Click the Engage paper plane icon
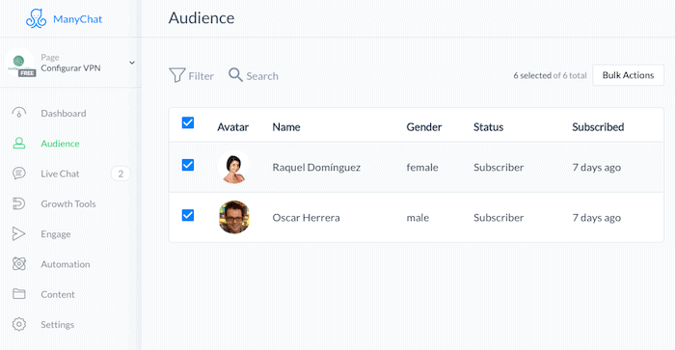This screenshot has width=675, height=350. 18,233
